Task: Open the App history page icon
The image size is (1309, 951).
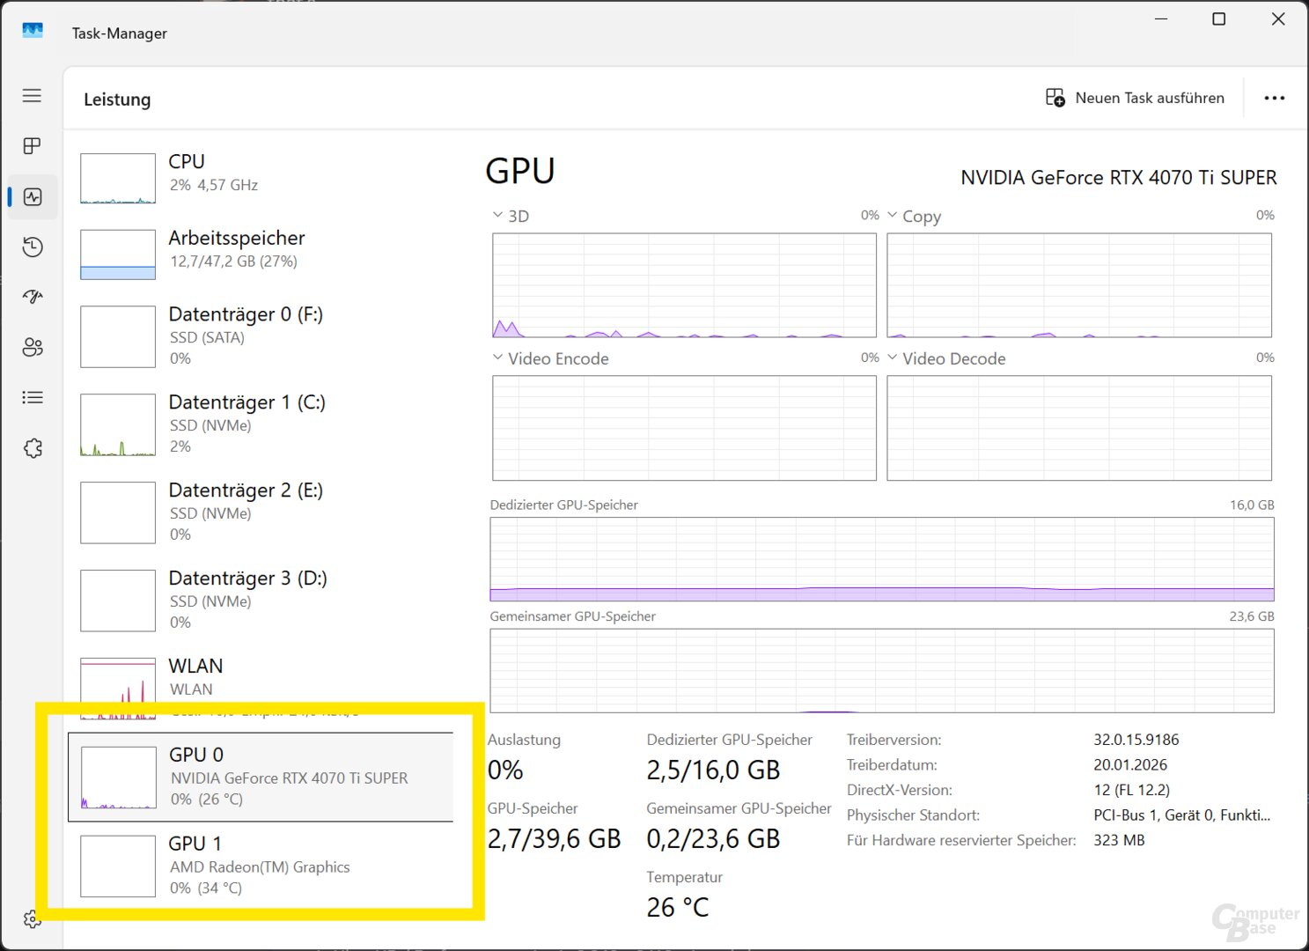Action: point(33,247)
